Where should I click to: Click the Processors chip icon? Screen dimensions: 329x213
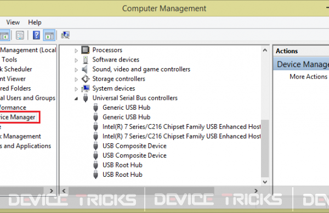coord(86,50)
